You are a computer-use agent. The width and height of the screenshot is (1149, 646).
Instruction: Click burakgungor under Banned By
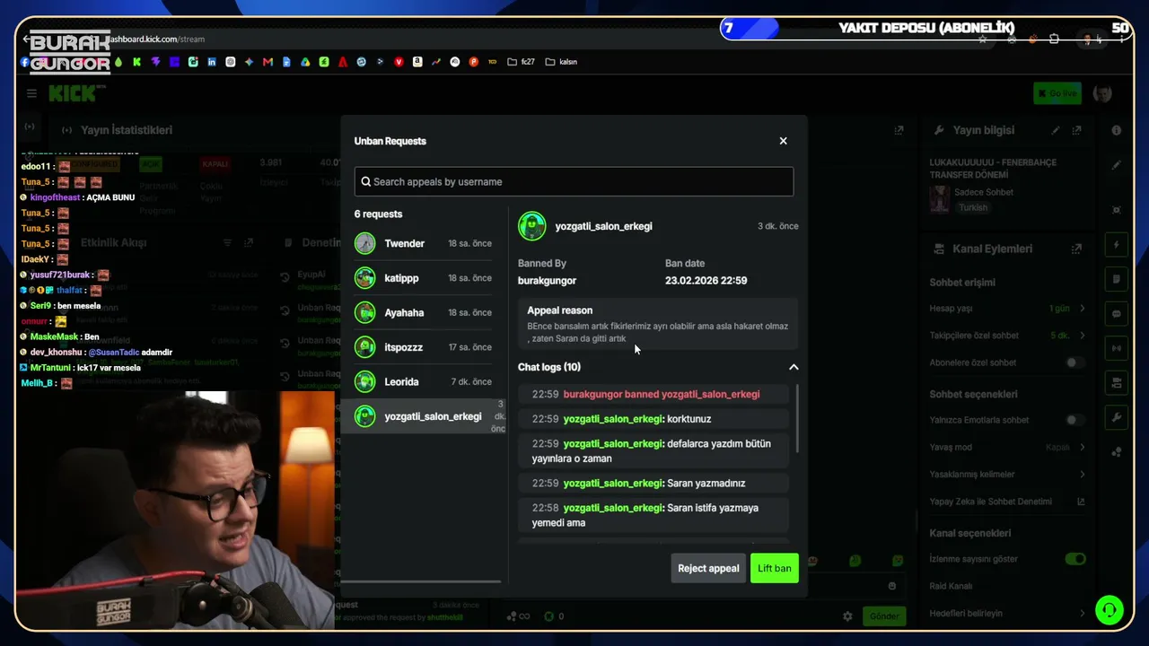[x=547, y=281]
